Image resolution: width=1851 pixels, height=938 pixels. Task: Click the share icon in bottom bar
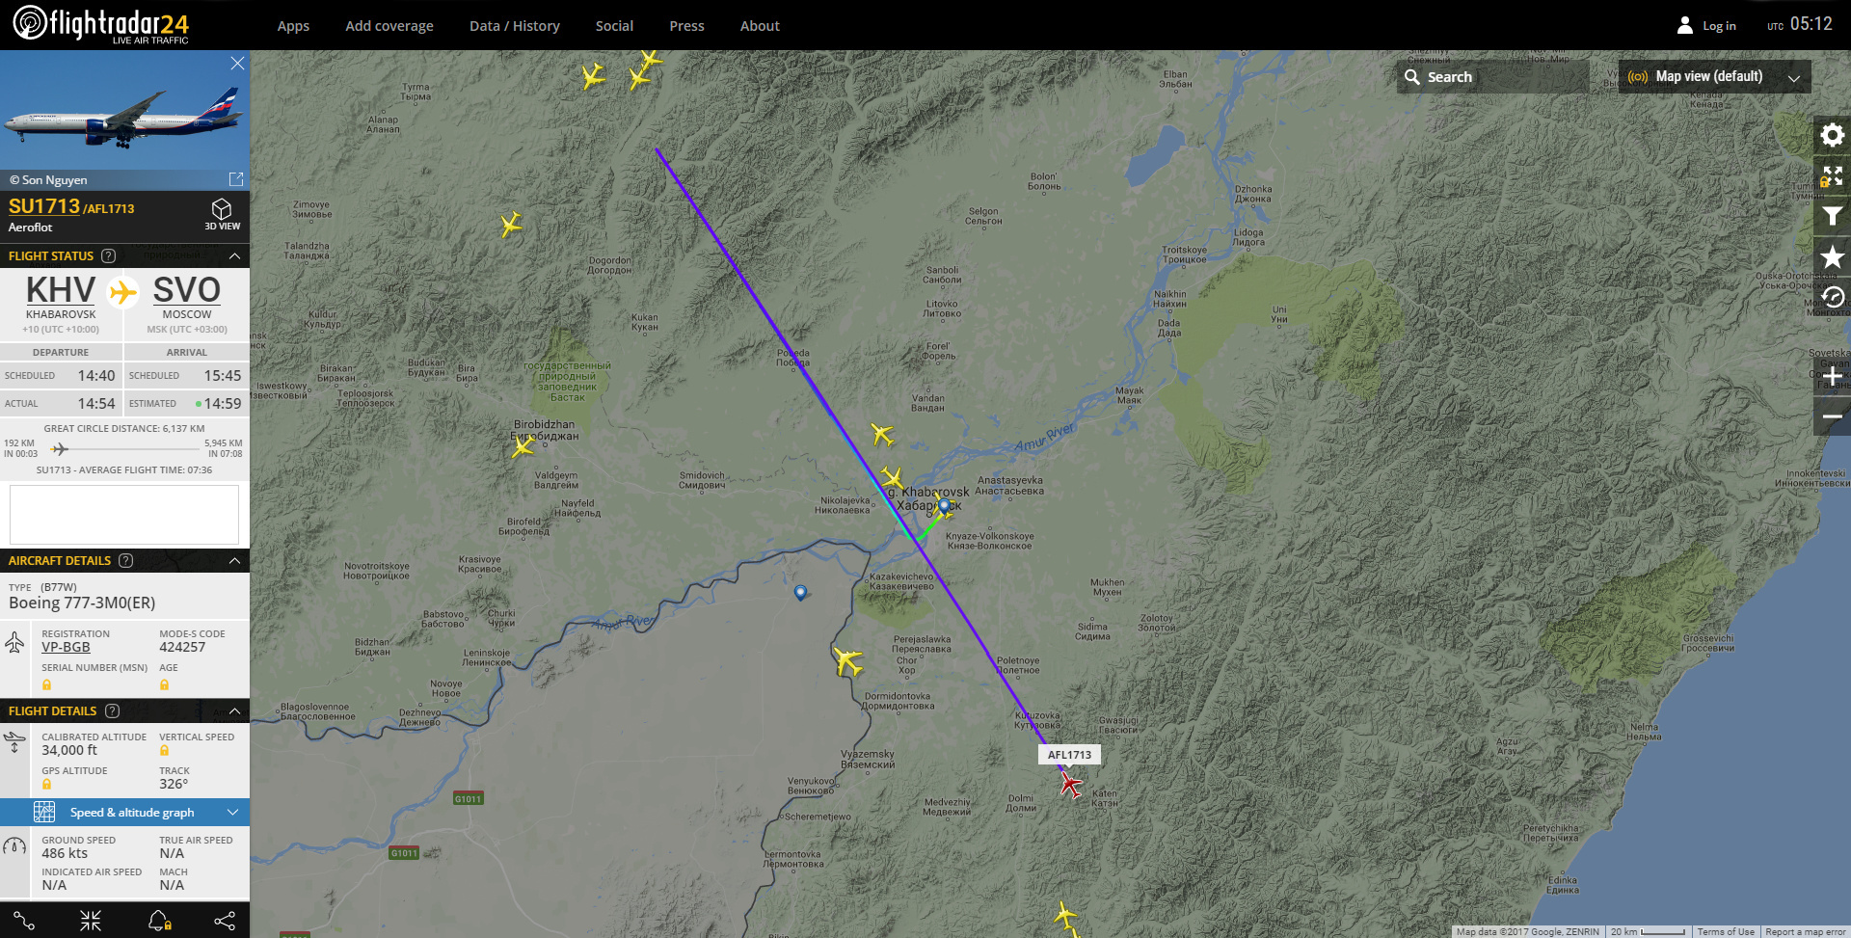point(225,921)
